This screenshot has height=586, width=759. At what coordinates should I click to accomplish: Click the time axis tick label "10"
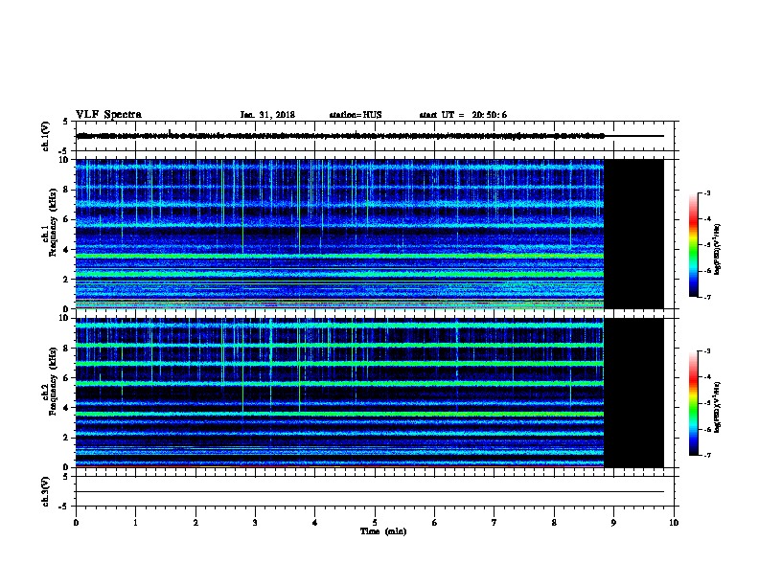pos(674,523)
